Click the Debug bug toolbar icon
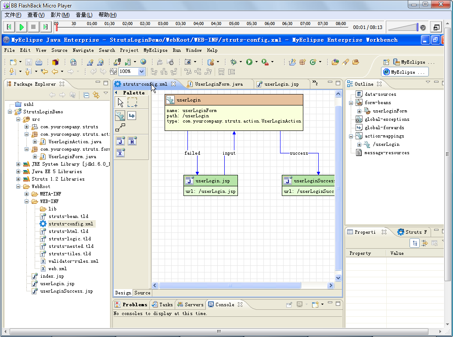 pos(234,62)
